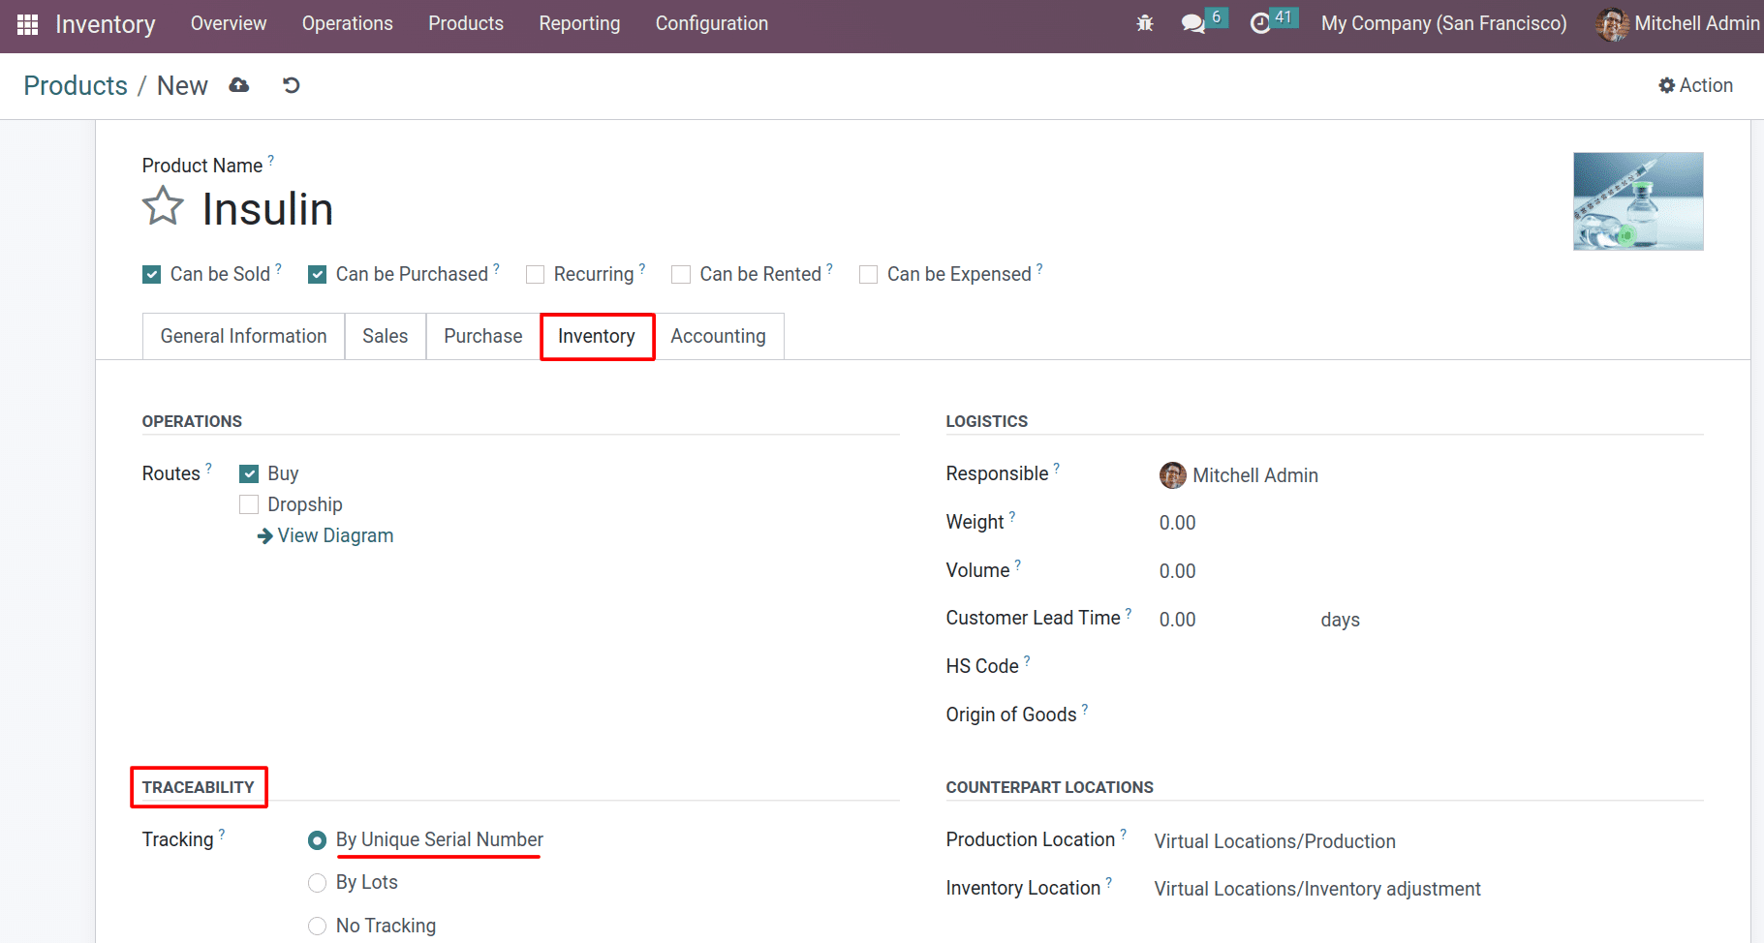Mark Insulin as favorite with star

tap(163, 206)
